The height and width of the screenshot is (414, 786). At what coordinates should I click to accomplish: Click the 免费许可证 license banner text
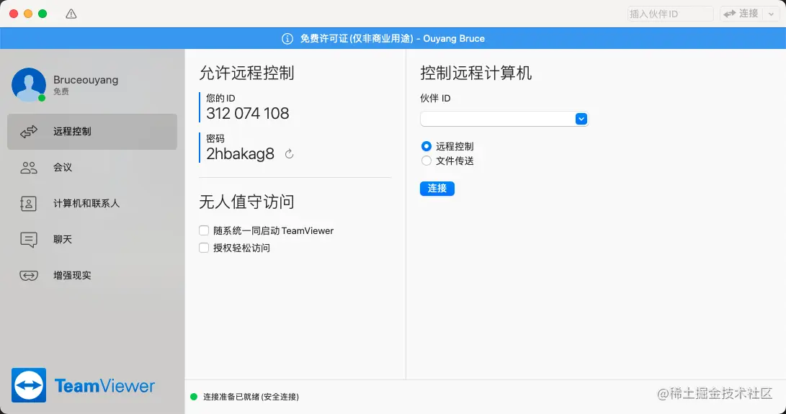[x=393, y=39]
